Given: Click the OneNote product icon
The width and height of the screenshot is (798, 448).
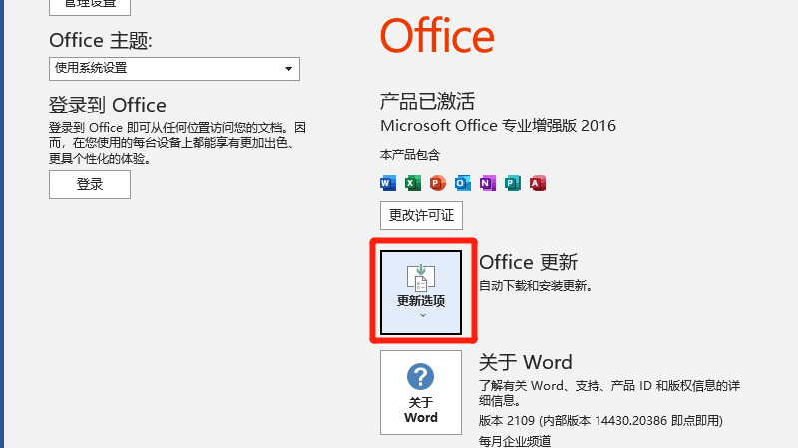Looking at the screenshot, I should pyautogui.click(x=487, y=183).
